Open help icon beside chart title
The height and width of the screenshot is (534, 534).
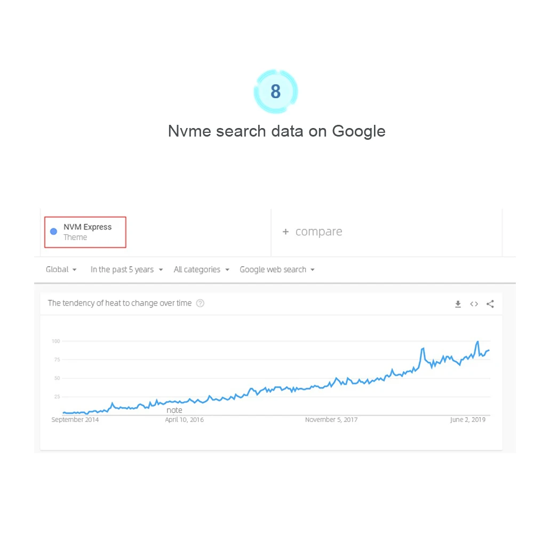coord(200,303)
